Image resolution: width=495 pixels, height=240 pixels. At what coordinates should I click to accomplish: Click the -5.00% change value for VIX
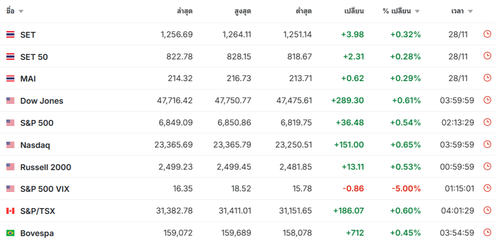(x=406, y=189)
